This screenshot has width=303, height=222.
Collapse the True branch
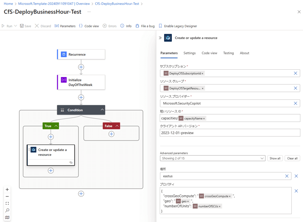[x=56, y=126]
